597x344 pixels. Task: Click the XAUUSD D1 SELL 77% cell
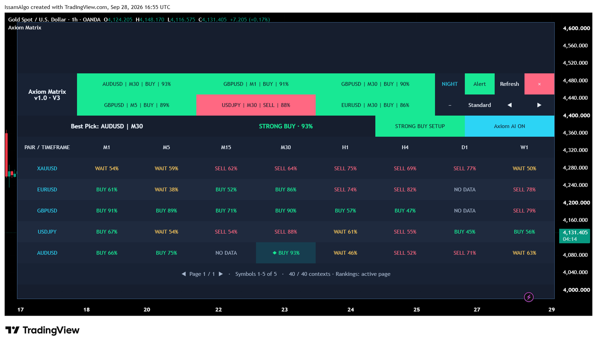tap(465, 169)
